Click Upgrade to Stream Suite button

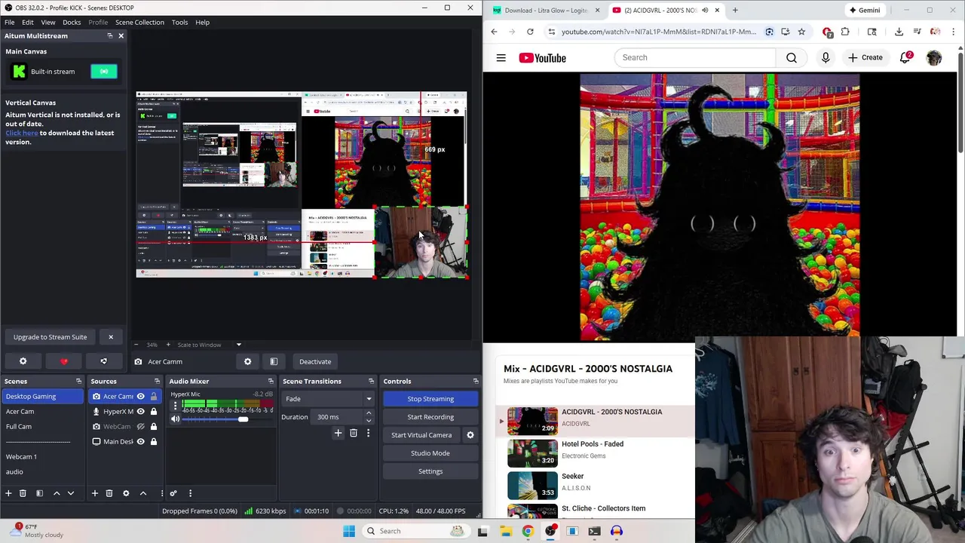(50, 337)
